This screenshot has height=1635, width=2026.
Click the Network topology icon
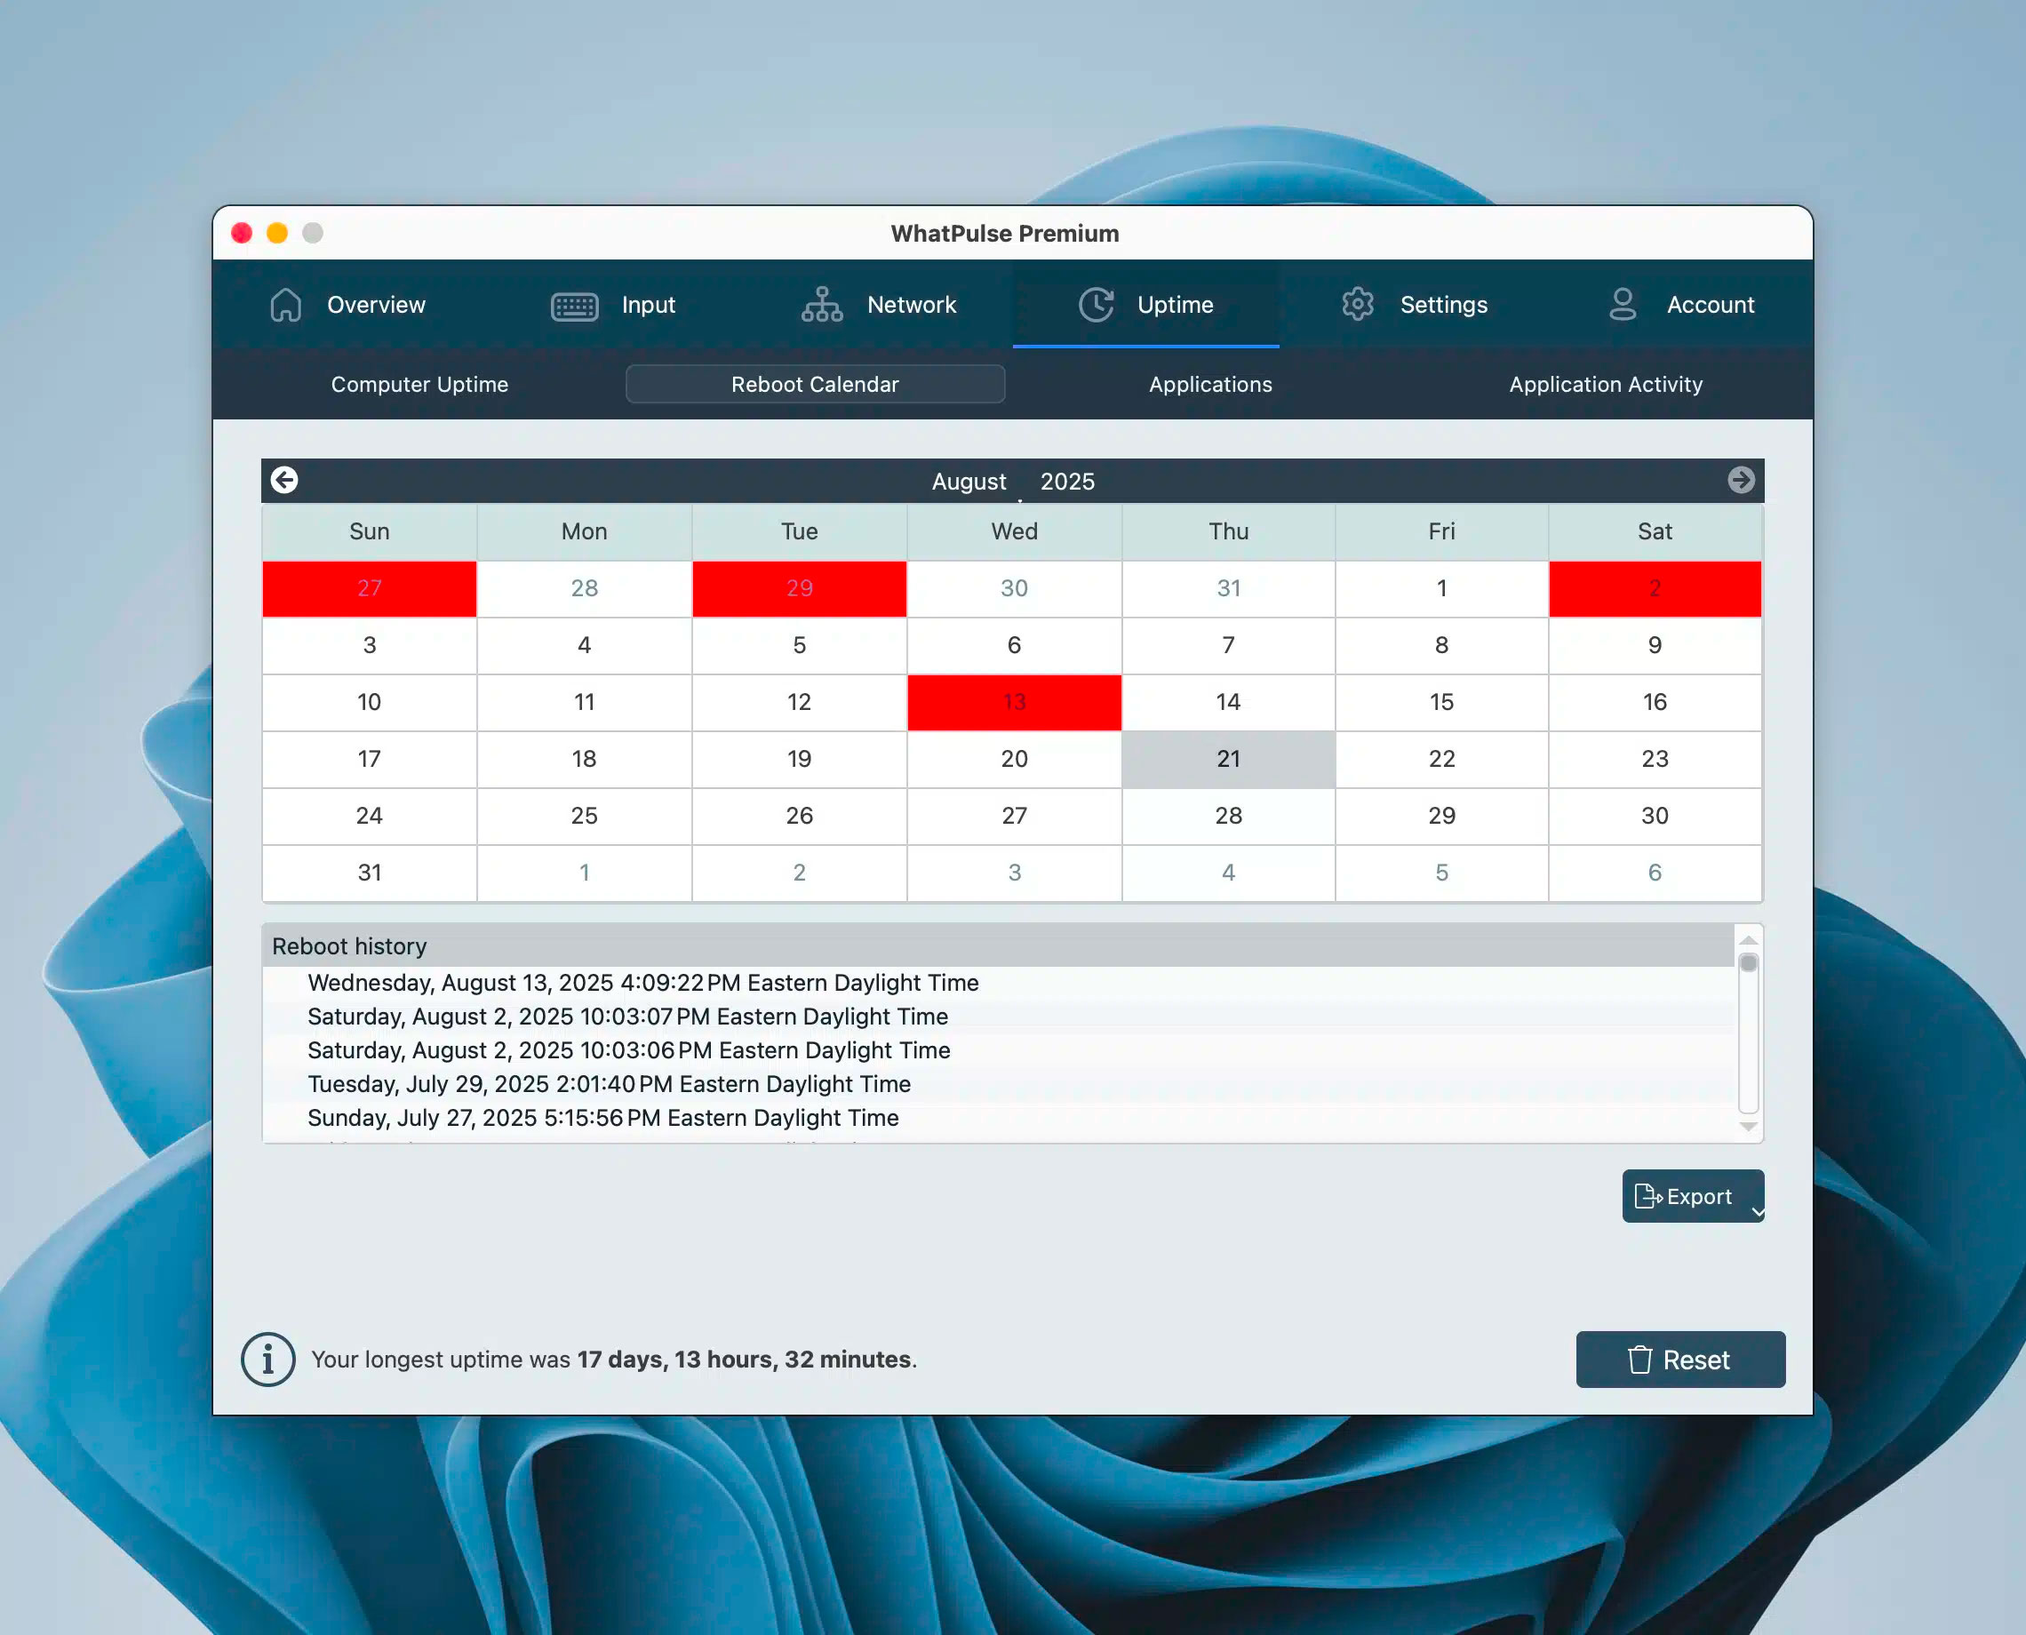click(x=821, y=304)
